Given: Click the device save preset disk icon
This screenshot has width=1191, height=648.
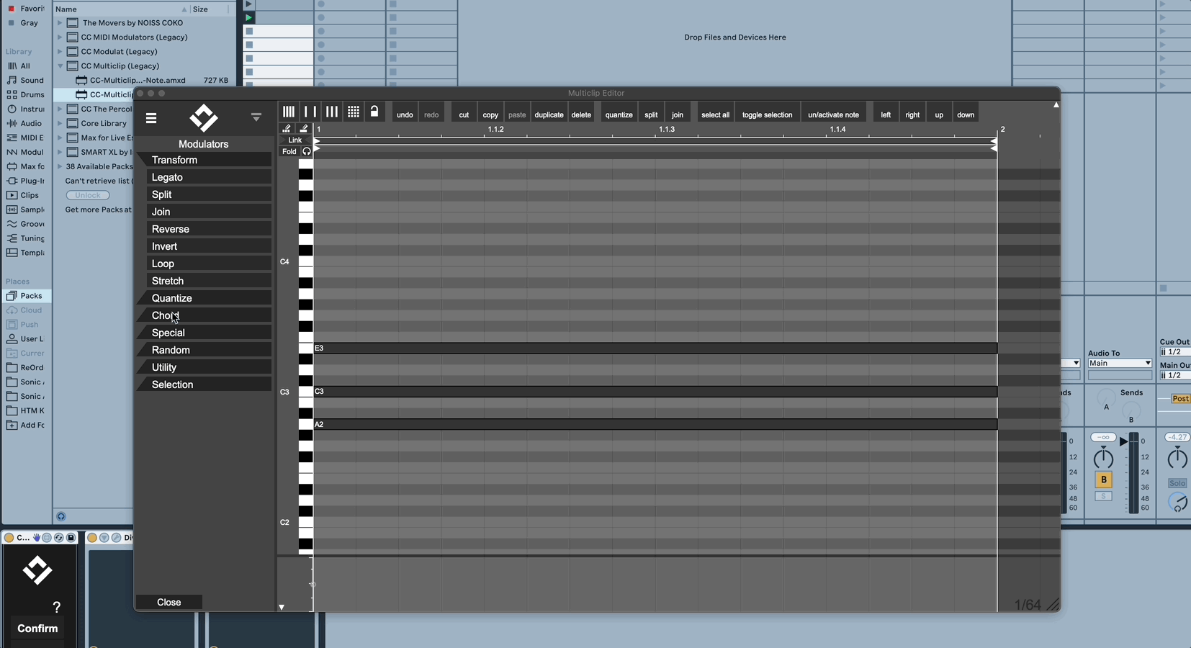Looking at the screenshot, I should [x=71, y=538].
